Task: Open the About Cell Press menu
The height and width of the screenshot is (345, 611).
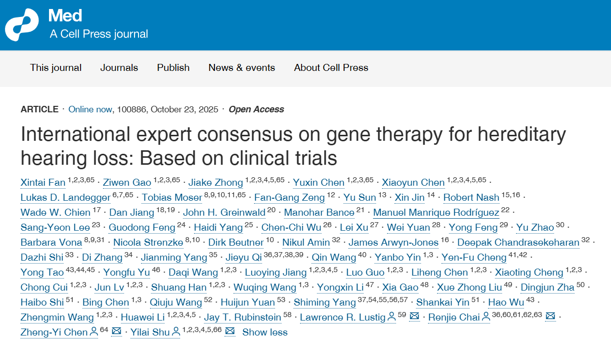Action: (331, 68)
